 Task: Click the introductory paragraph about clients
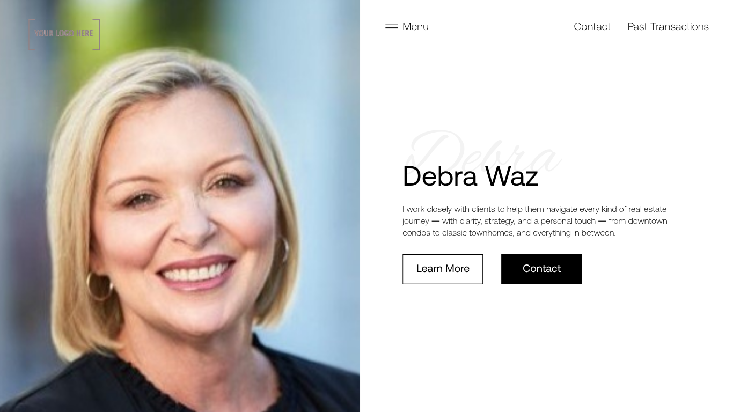[535, 221]
